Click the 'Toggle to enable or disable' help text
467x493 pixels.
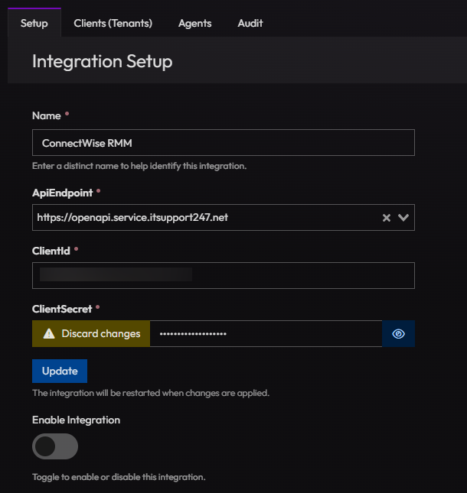(119, 477)
